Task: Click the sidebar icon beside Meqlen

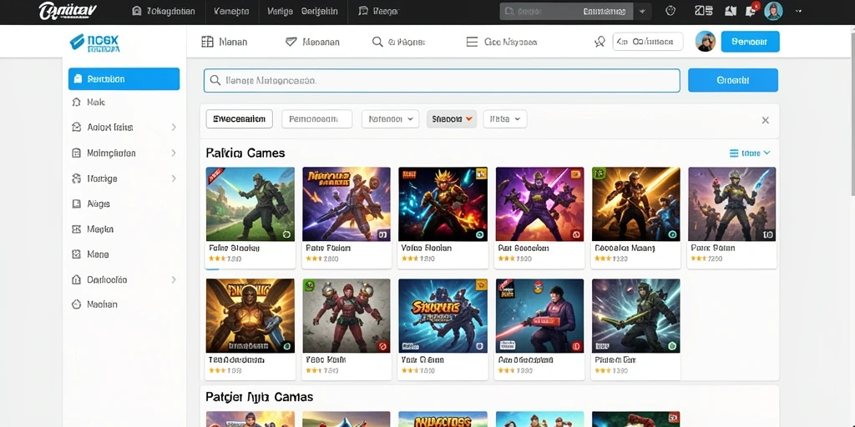Action: pos(77,229)
